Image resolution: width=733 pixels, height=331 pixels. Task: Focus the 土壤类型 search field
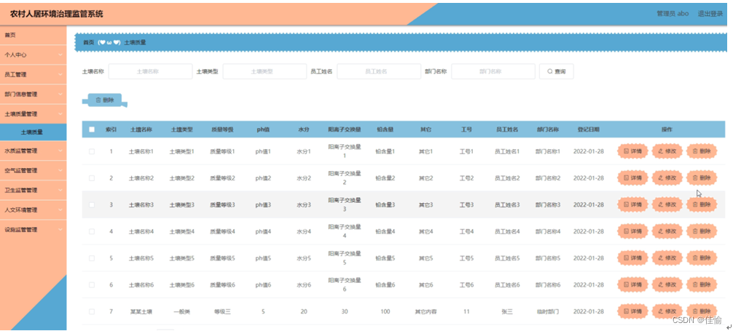pyautogui.click(x=264, y=71)
